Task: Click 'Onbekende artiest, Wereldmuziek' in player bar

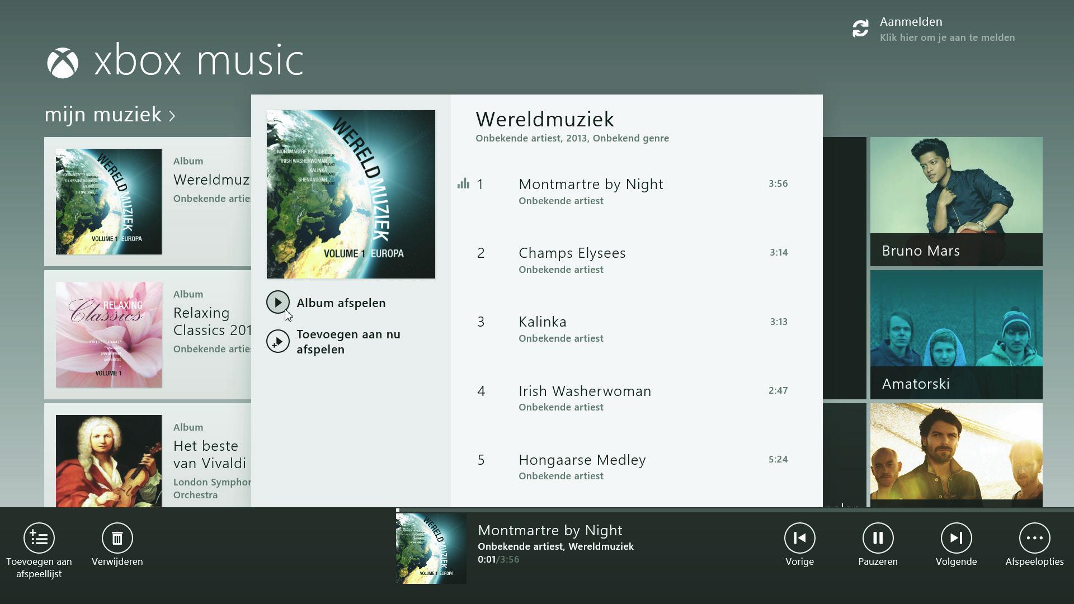Action: pyautogui.click(x=555, y=546)
